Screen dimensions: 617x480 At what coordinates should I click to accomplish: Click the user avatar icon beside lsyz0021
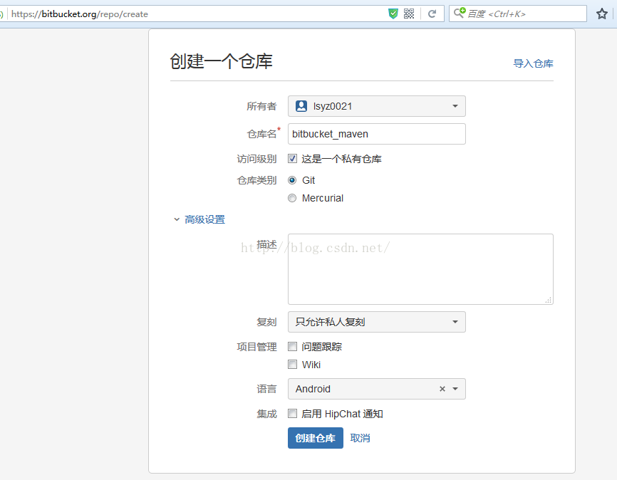301,106
